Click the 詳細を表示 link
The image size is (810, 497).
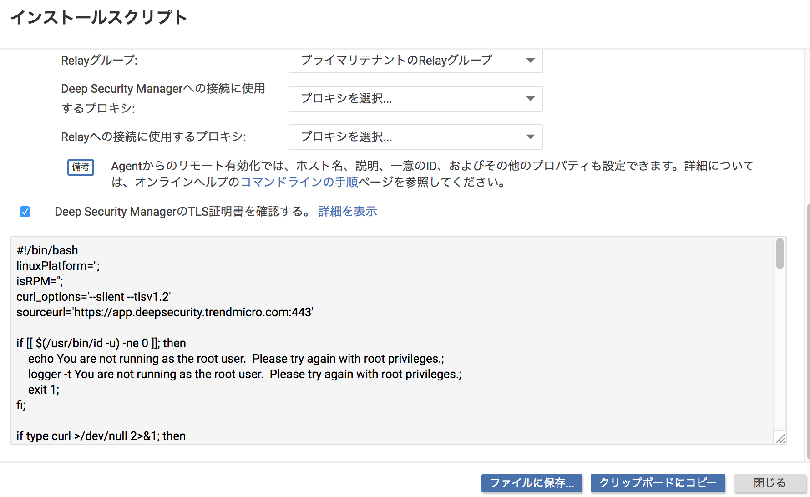pos(348,212)
